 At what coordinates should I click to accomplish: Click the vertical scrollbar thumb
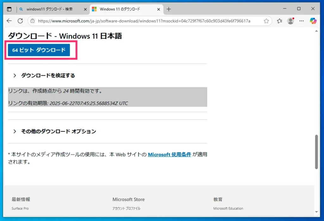[x=316, y=152]
